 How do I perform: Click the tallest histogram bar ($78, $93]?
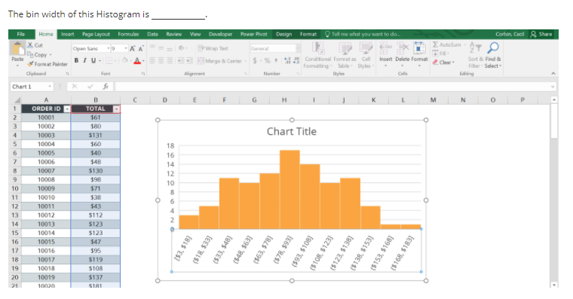(290, 190)
